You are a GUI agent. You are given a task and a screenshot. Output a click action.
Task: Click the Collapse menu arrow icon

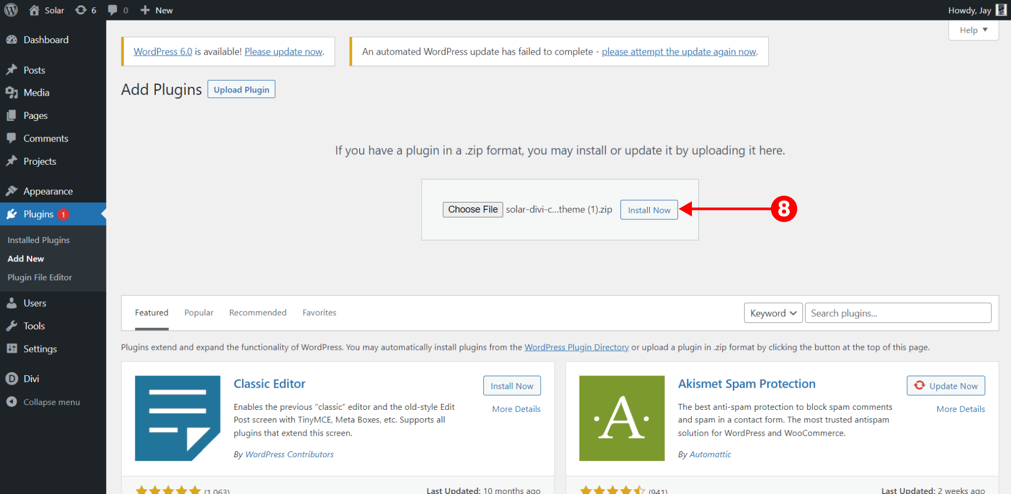coord(12,402)
